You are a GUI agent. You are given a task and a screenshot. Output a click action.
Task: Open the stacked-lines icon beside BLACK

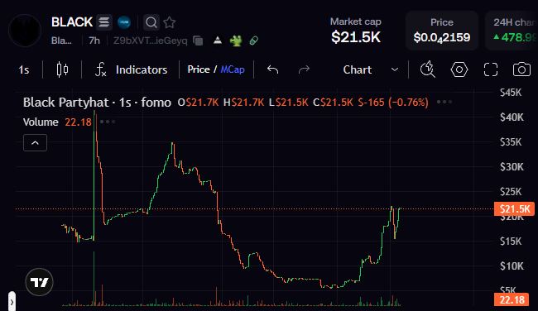(x=104, y=22)
